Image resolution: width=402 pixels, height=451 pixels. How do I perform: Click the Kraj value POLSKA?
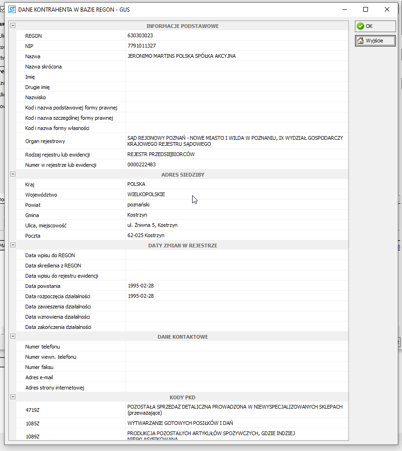(x=136, y=184)
